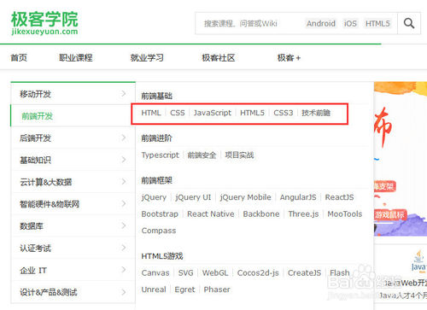Open the CreateJS link
This screenshot has width=427, height=310.
tap(304, 273)
